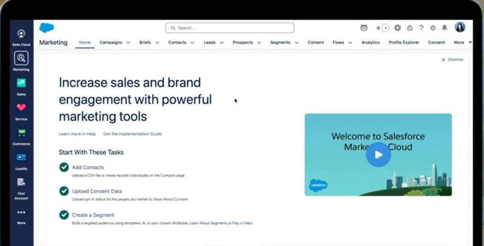Go to the Profile Explorer tab

pyautogui.click(x=404, y=43)
